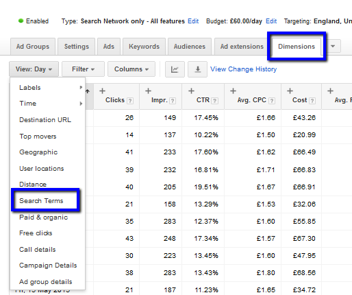The width and height of the screenshot is (352, 295).
Task: Click the 149 impressions cell
Action: 170,118
